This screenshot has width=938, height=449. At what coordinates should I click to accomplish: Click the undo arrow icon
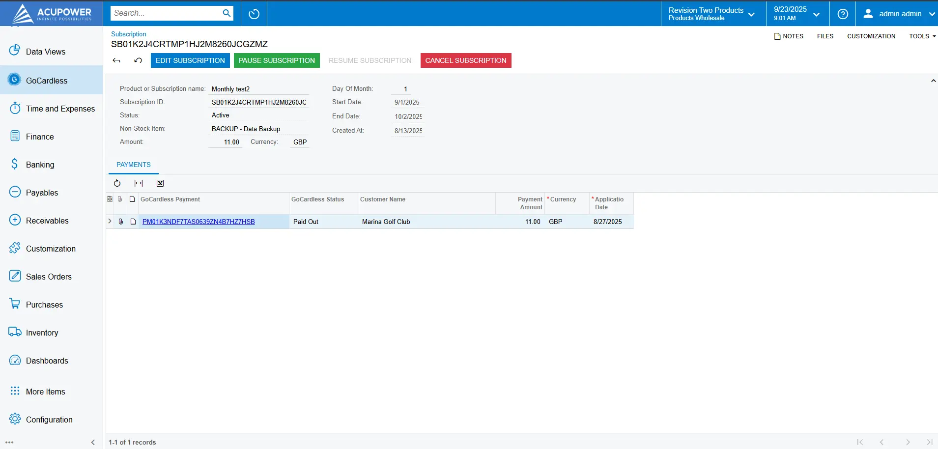tap(138, 60)
